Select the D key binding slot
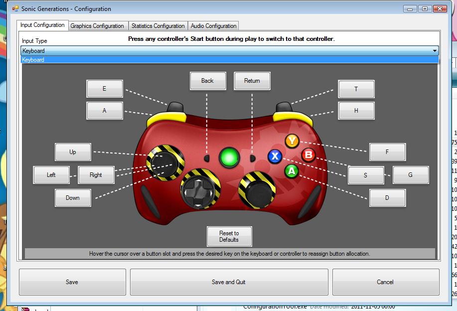The width and height of the screenshot is (457, 311). coord(387,198)
